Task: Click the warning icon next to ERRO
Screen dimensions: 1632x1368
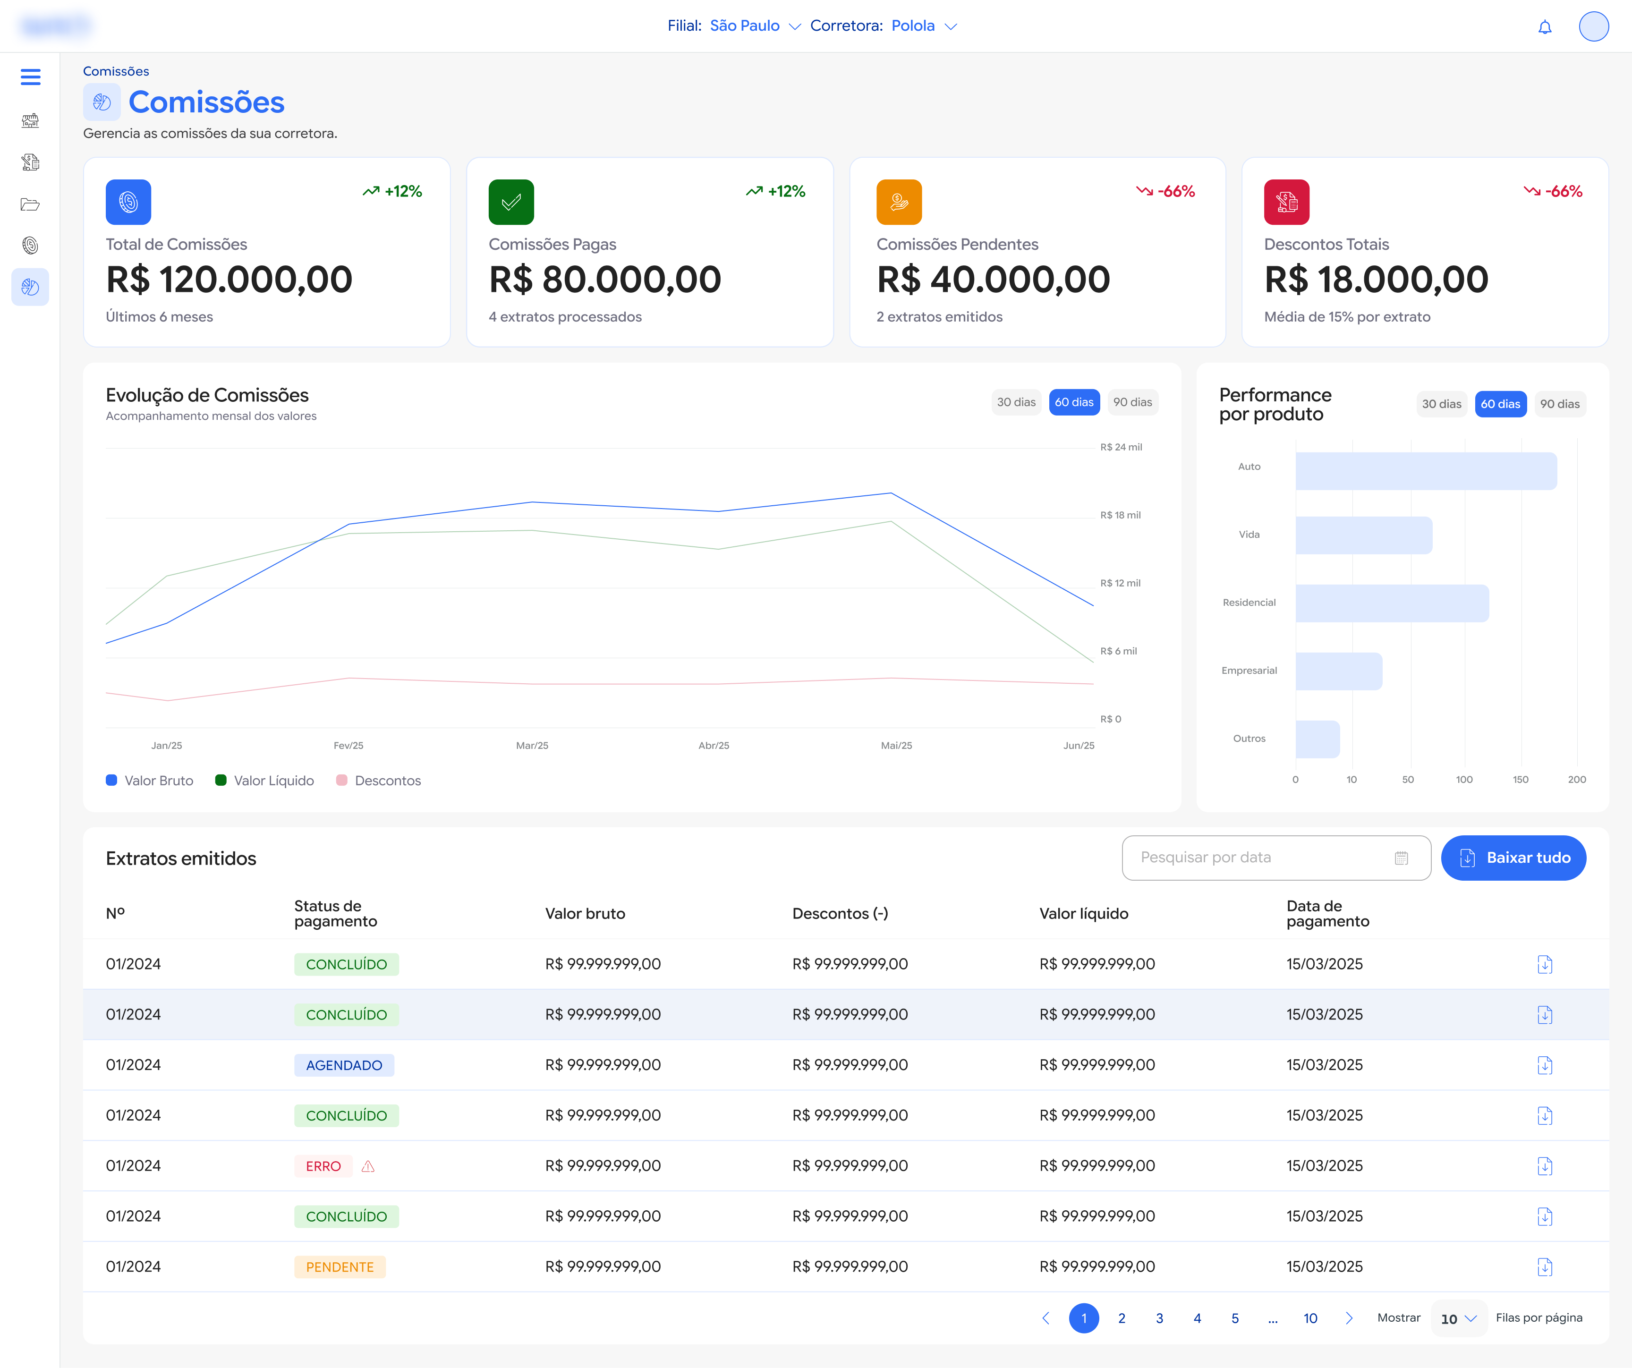Action: [368, 1166]
